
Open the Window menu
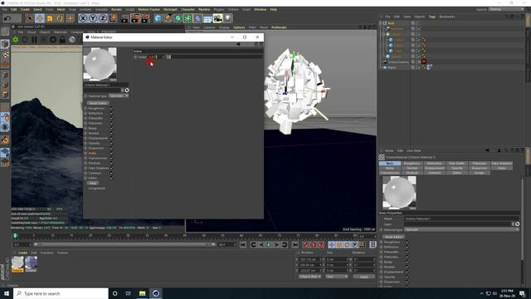[260, 9]
